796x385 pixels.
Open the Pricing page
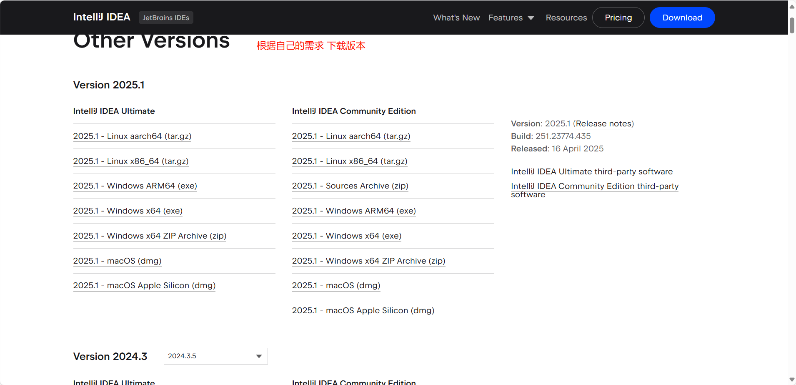click(x=618, y=18)
